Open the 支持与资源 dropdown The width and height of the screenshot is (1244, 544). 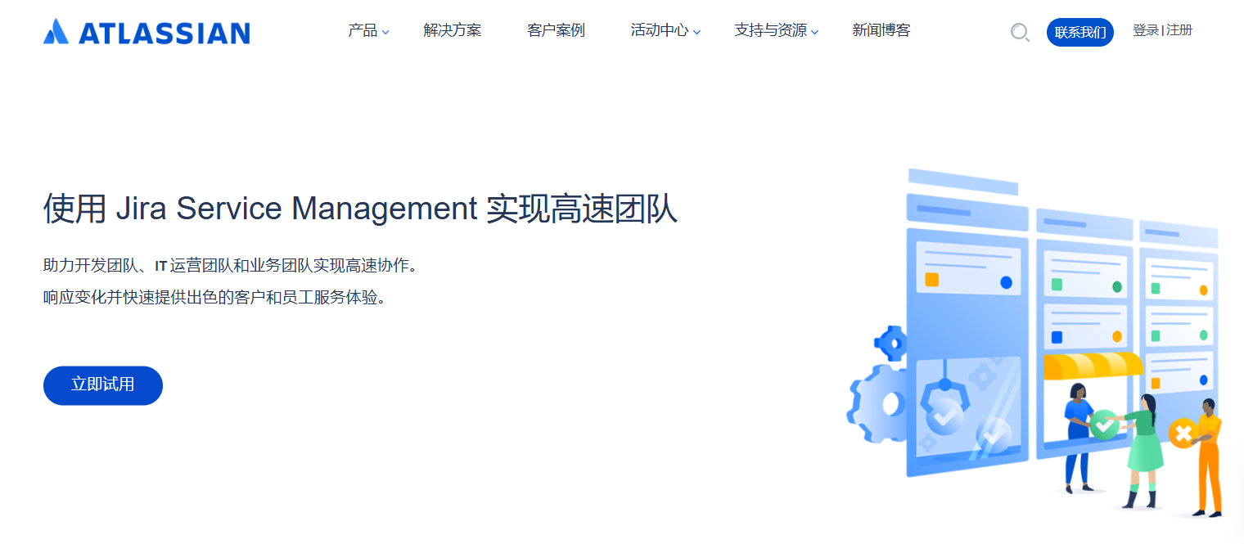click(x=770, y=31)
